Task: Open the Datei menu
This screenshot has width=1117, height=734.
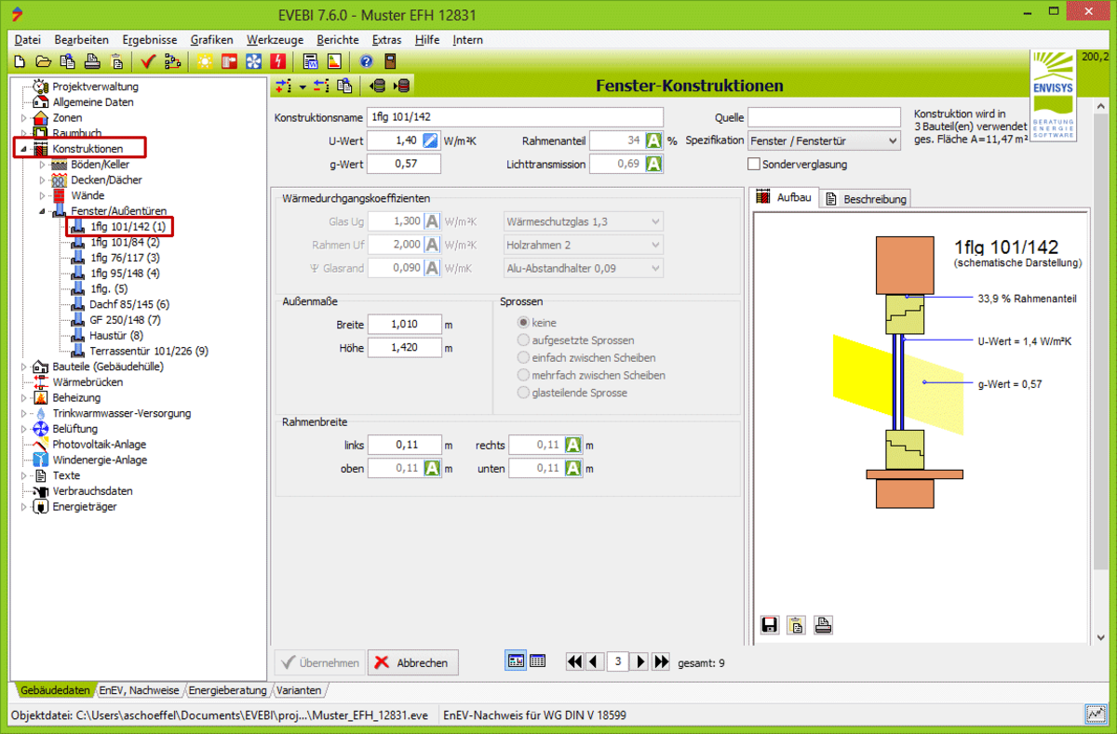Action: 28,40
